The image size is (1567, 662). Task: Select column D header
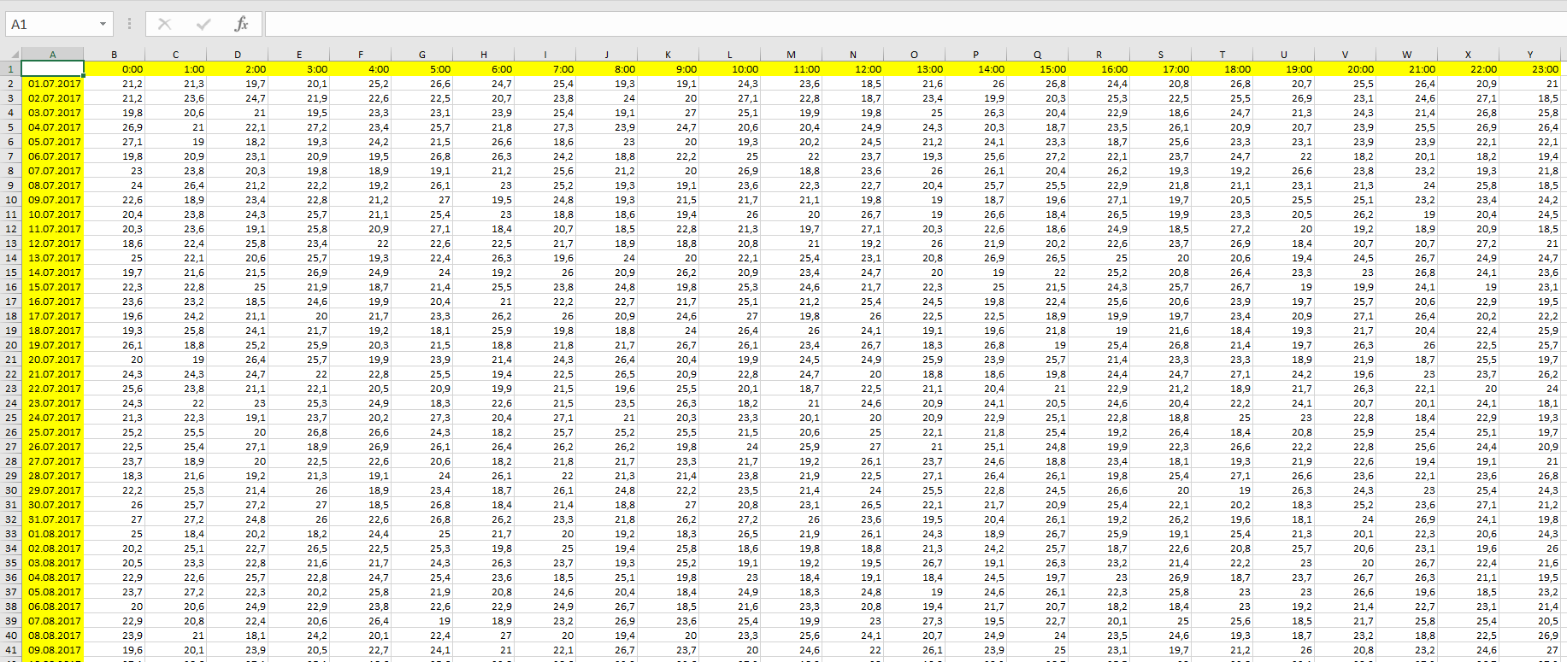pyautogui.click(x=238, y=54)
